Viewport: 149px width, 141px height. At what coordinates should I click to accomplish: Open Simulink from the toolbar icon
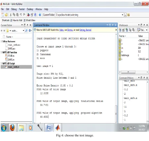(x=28, y=15)
